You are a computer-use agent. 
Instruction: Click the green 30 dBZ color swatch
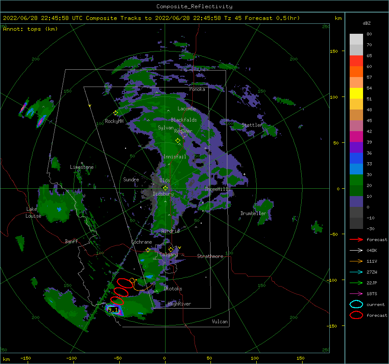click(356, 180)
